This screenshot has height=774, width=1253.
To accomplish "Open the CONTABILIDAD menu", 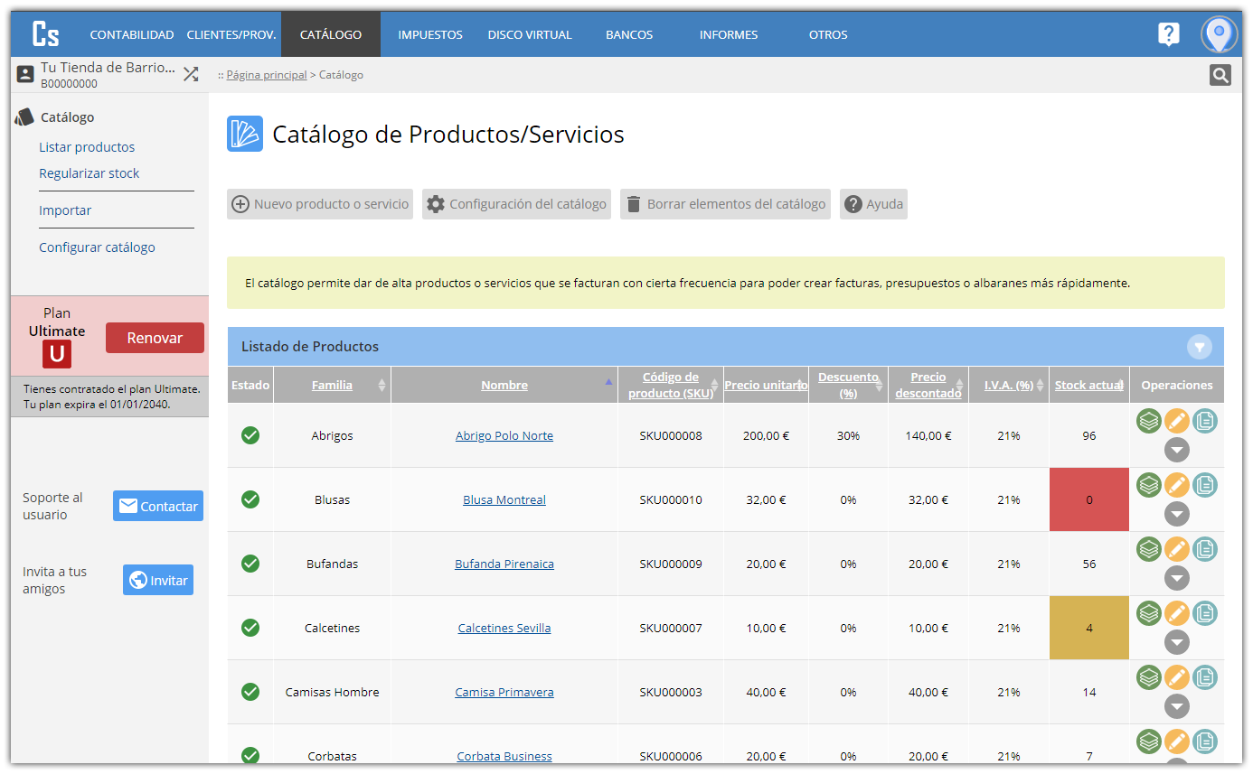I will coord(131,34).
